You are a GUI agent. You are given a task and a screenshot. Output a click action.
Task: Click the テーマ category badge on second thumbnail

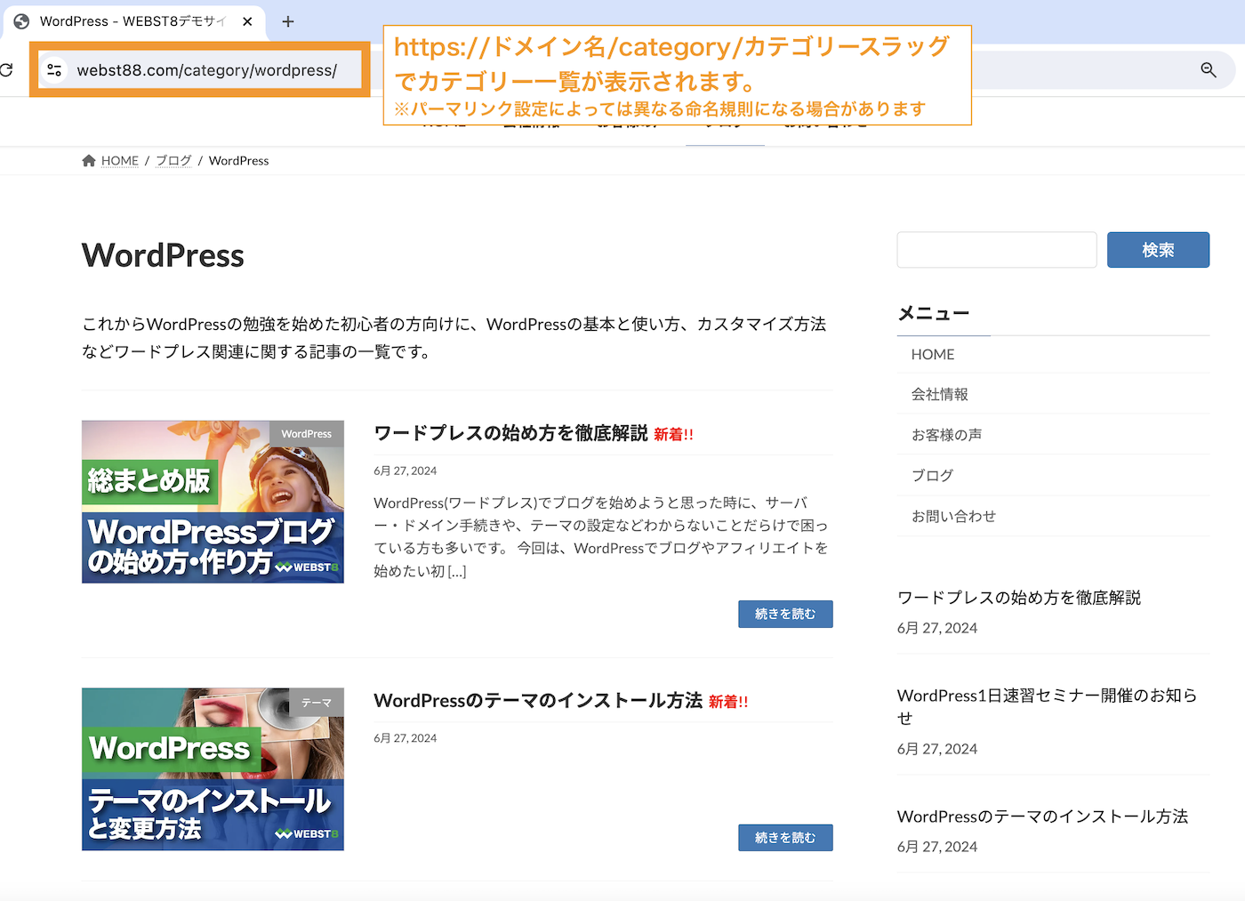coord(317,703)
